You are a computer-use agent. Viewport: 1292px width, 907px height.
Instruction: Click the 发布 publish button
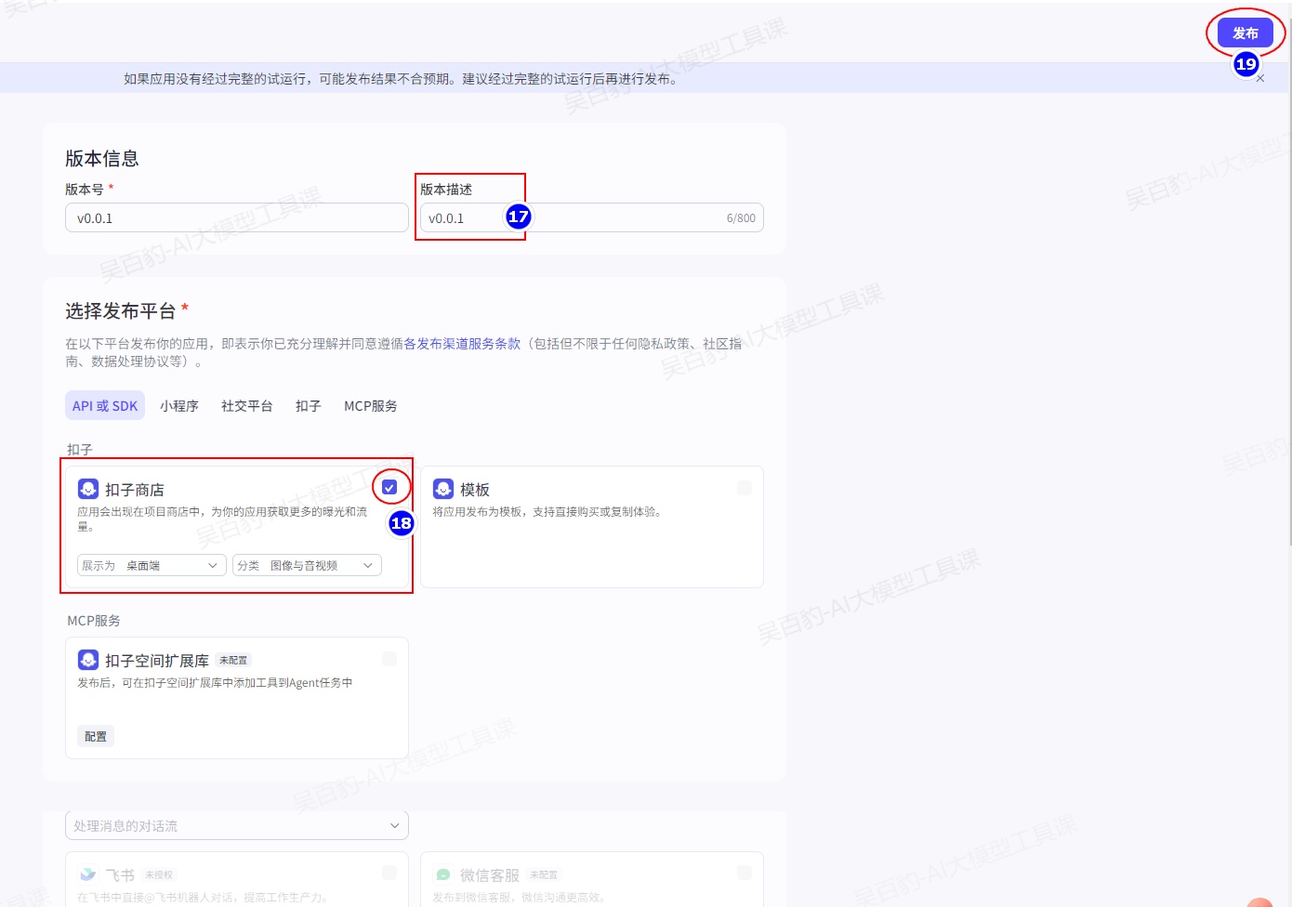click(1246, 33)
